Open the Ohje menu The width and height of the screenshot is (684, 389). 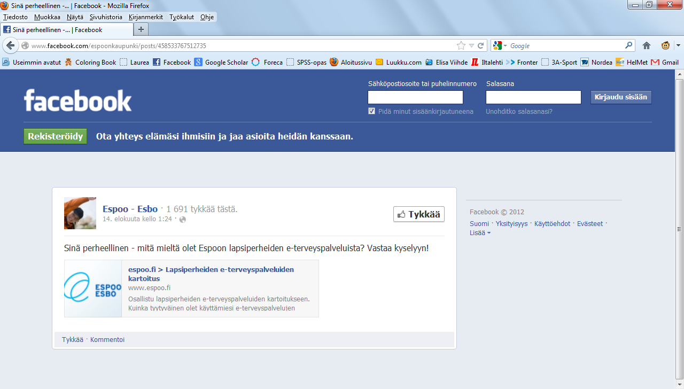coord(207,17)
